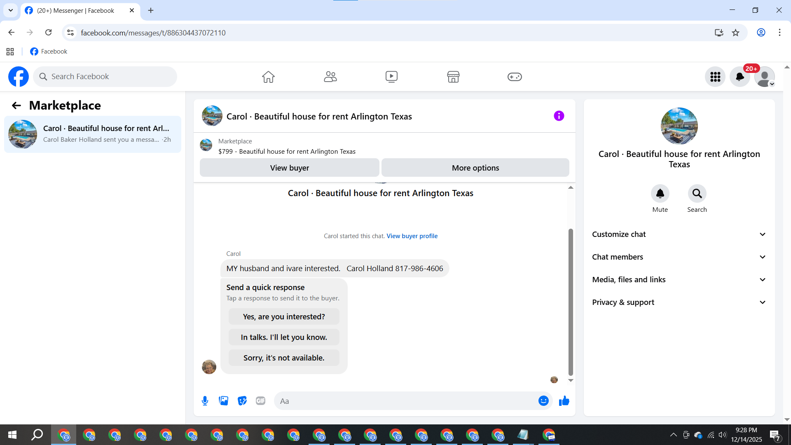Open the Friends tab
This screenshot has height=445, width=791.
(x=330, y=77)
